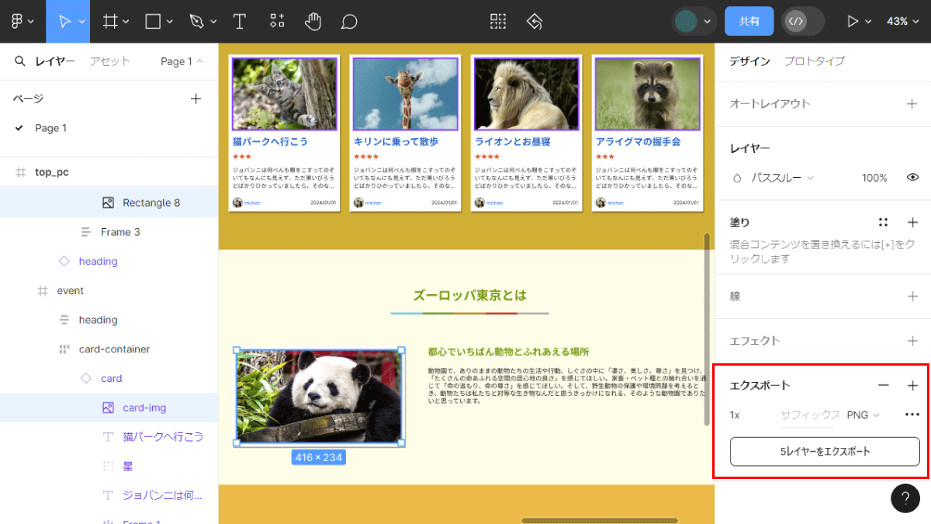931x524 pixels.
Task: Click 5レイヤーをエクスポート button
Action: tap(825, 451)
